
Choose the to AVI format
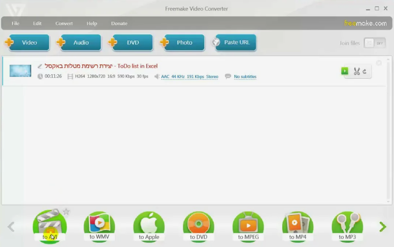[50, 226]
